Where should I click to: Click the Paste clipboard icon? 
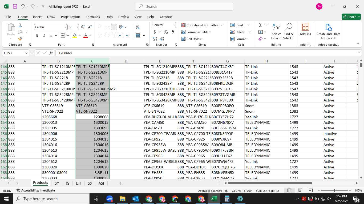point(11,27)
